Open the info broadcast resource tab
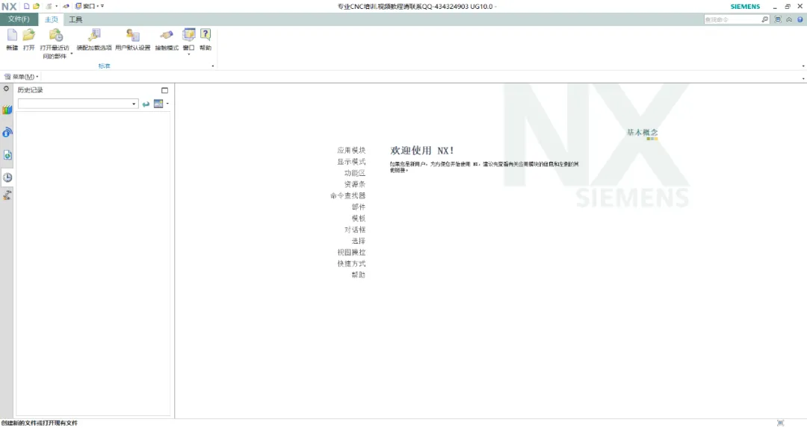Viewport: 807px width, 428px height. tap(7, 132)
